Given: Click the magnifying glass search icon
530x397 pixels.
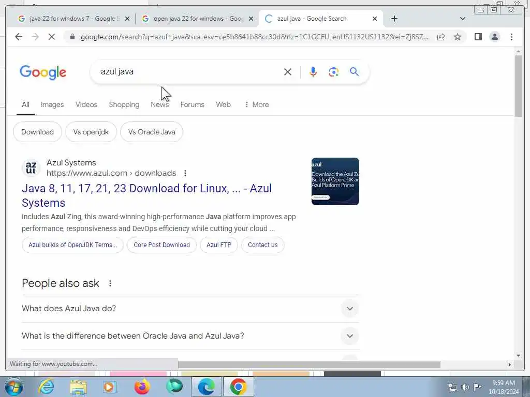Looking at the screenshot, I should click(x=354, y=71).
